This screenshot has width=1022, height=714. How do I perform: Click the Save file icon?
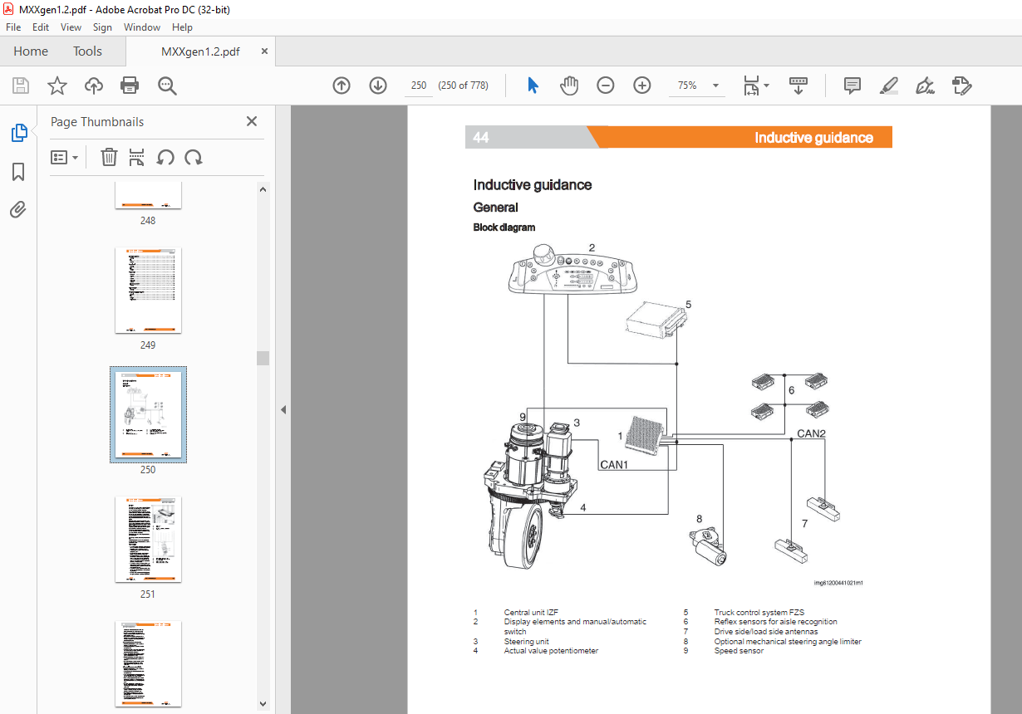[21, 86]
